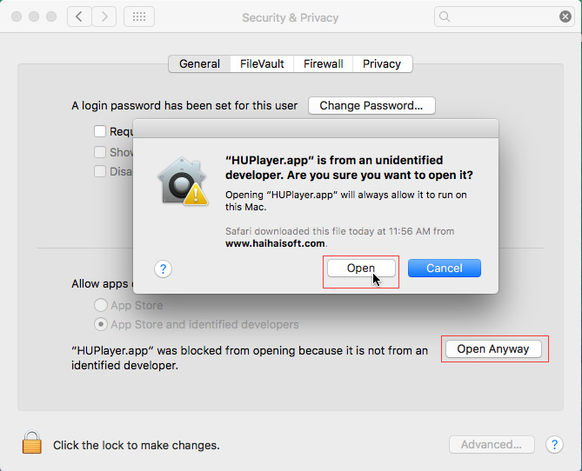Click the dialog headline about unidentified developer
This screenshot has width=582, height=471.
[x=349, y=168]
